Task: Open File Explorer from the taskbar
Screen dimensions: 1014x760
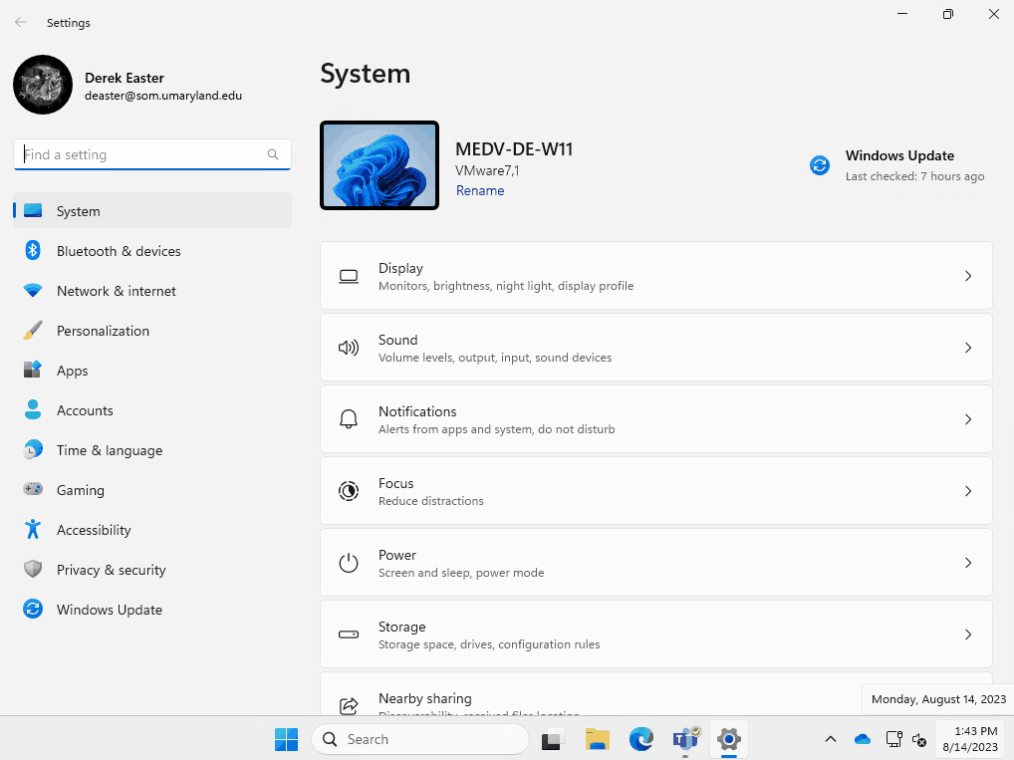Action: click(597, 739)
